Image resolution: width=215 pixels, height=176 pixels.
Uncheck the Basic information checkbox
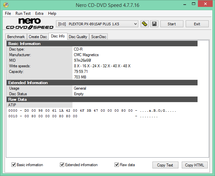[13, 165]
